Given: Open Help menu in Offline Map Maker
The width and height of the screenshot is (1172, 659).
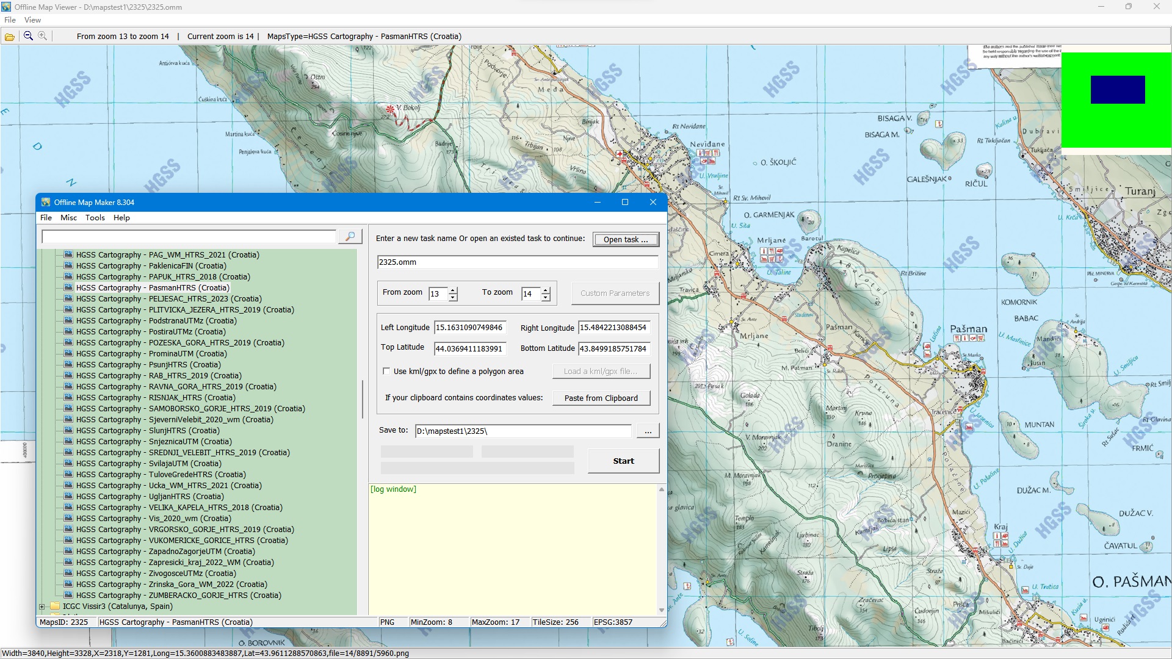Looking at the screenshot, I should [x=121, y=218].
